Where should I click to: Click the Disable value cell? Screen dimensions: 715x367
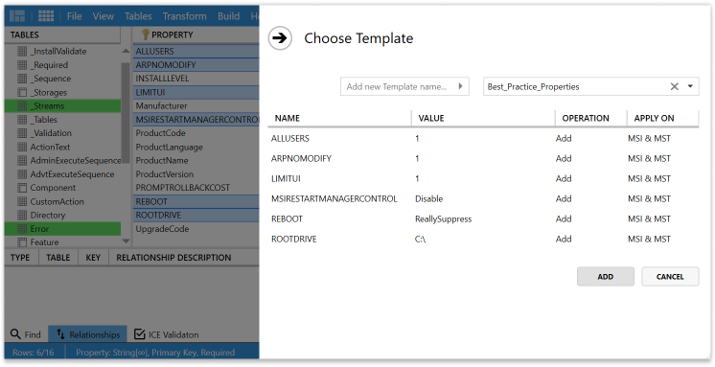point(428,198)
